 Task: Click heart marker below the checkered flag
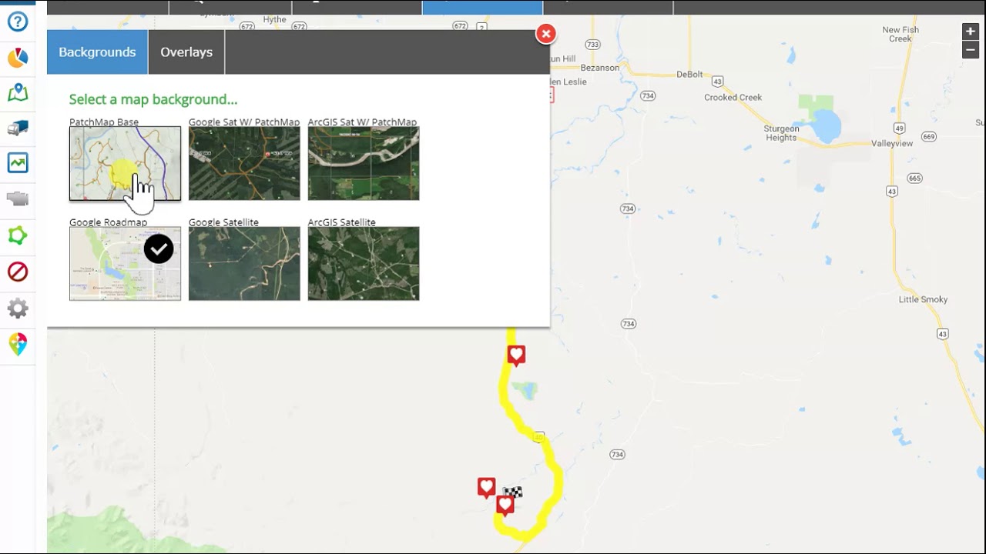tap(505, 505)
